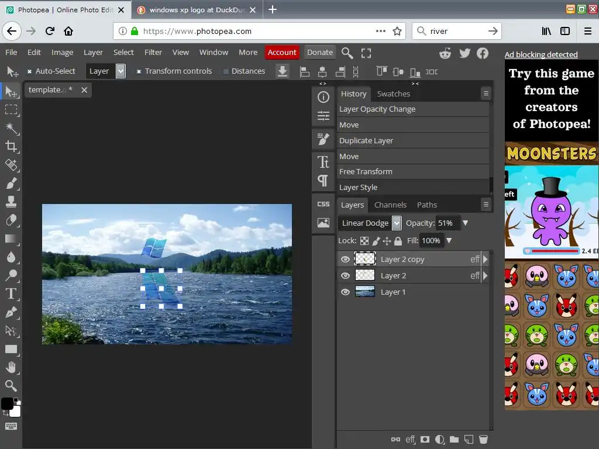Image resolution: width=599 pixels, height=449 pixels.
Task: Click the link layers chain icon
Action: tap(396, 440)
